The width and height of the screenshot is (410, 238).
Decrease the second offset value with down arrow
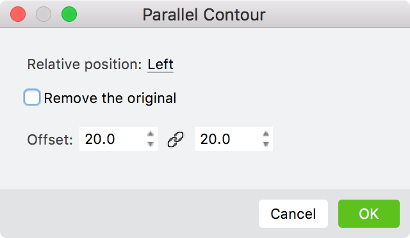pos(266,144)
